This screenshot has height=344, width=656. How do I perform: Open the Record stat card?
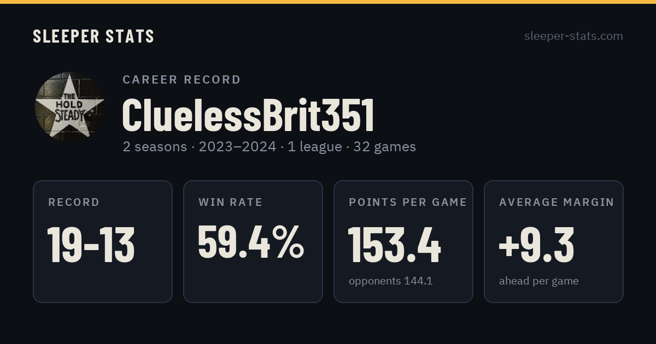(x=103, y=241)
